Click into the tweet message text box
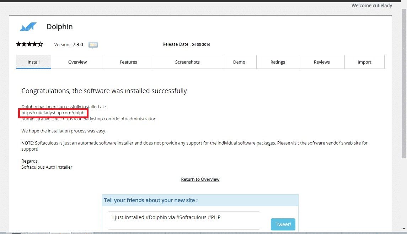 [x=184, y=221]
